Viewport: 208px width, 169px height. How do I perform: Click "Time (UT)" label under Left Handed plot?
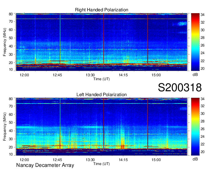(102, 164)
